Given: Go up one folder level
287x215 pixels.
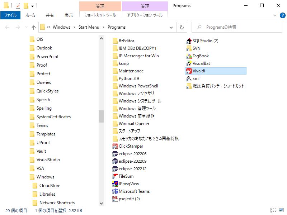Looking at the screenshot, I should 33,28.
